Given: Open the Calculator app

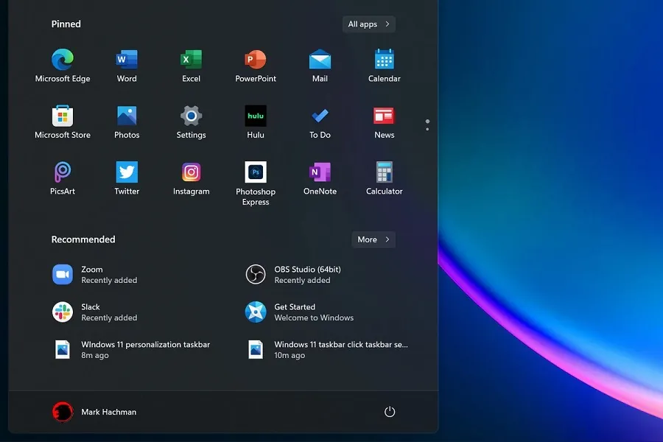Looking at the screenshot, I should tap(384, 178).
